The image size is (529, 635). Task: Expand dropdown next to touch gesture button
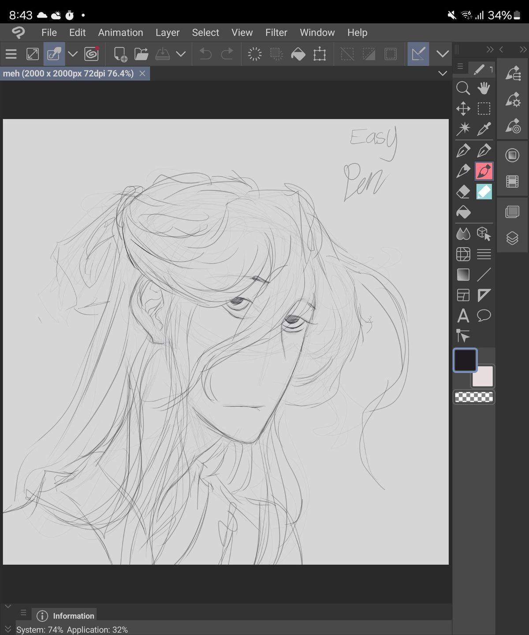73,54
